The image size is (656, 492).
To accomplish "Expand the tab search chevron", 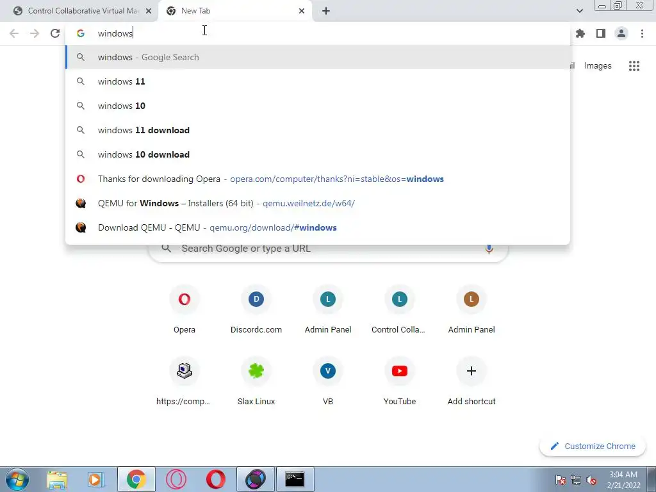I will (579, 11).
